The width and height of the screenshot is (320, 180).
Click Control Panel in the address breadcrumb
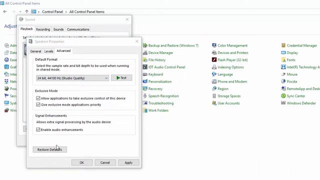(x=52, y=12)
